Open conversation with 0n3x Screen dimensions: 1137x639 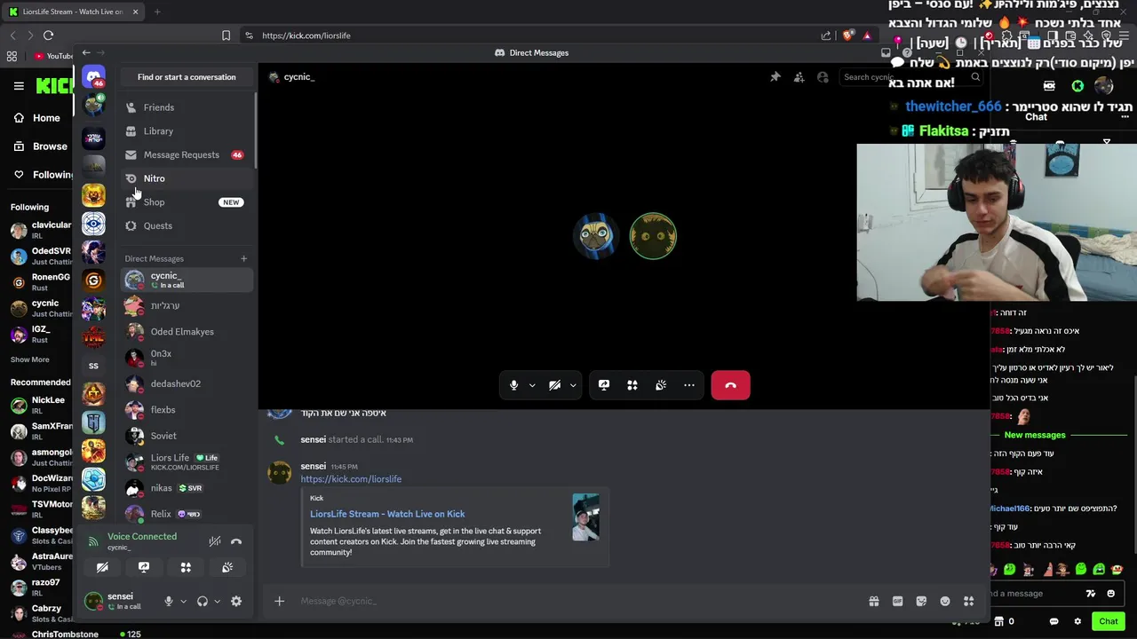pos(187,358)
